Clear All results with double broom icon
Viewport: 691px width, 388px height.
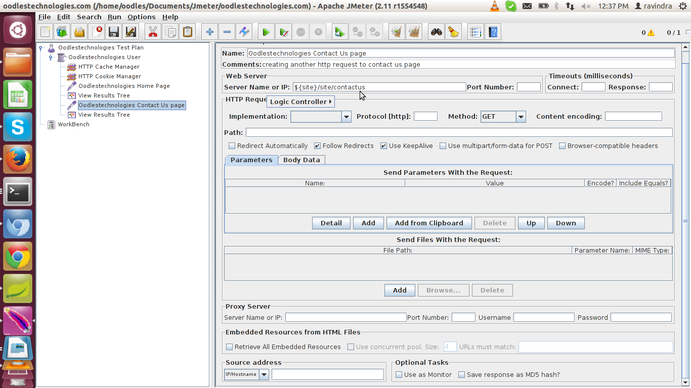point(414,32)
